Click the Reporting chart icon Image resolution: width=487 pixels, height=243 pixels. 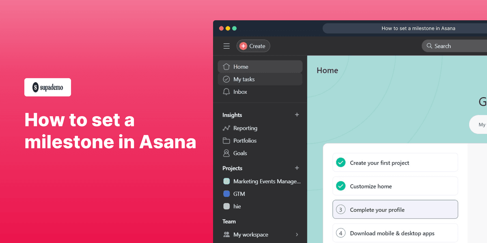click(x=226, y=128)
